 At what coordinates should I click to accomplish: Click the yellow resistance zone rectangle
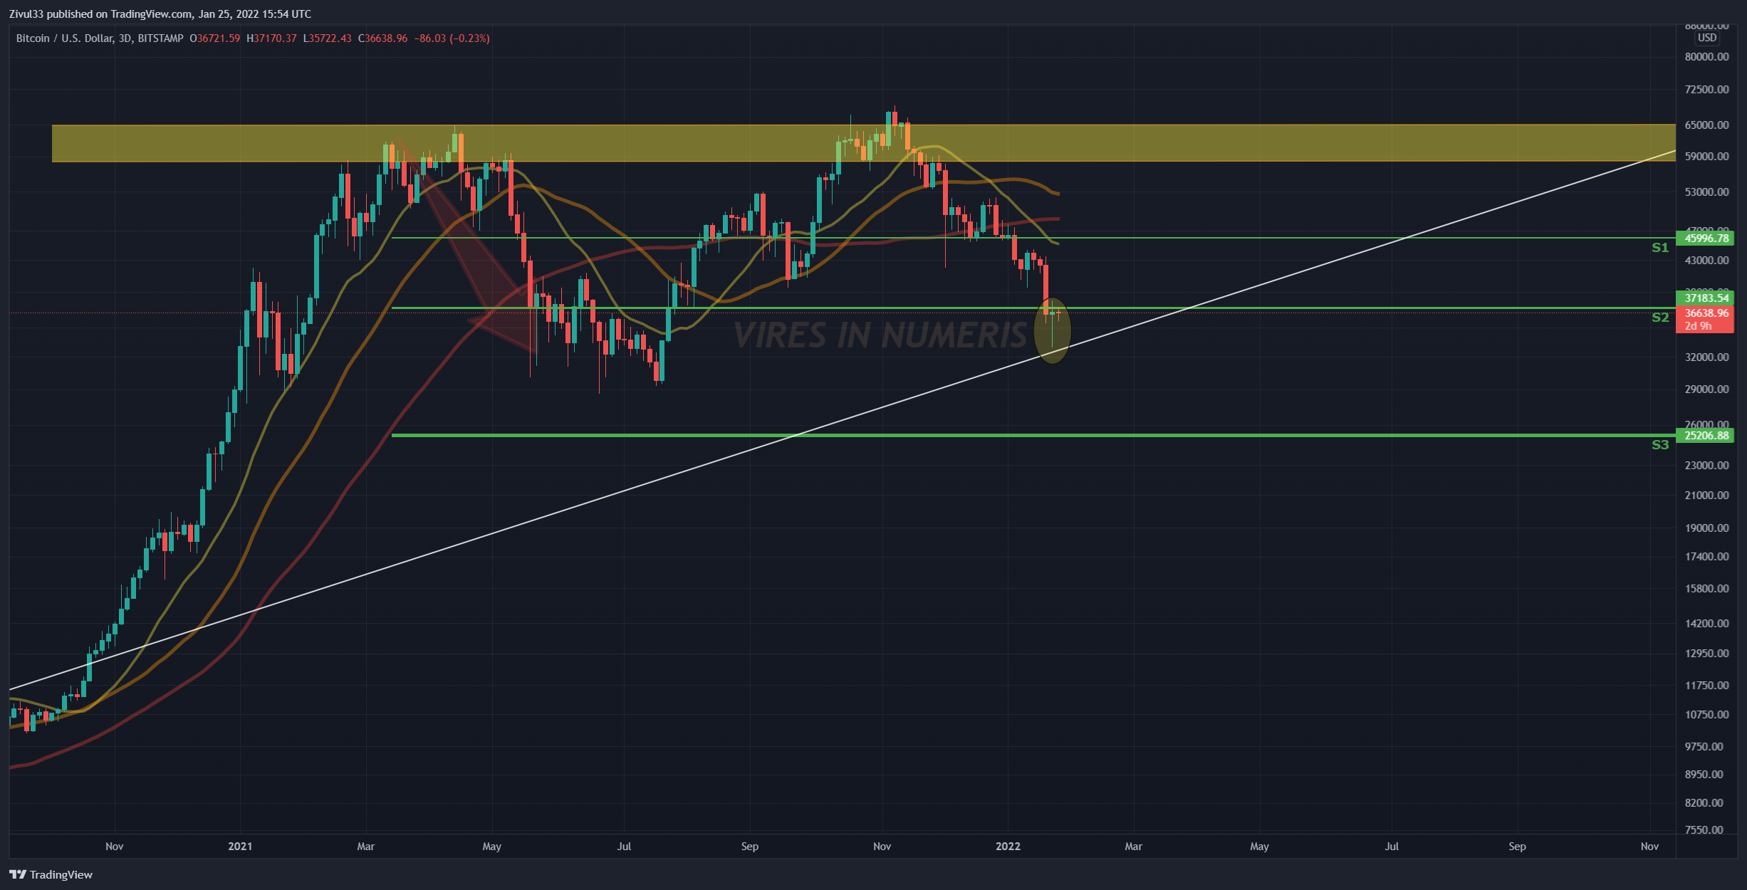point(863,143)
